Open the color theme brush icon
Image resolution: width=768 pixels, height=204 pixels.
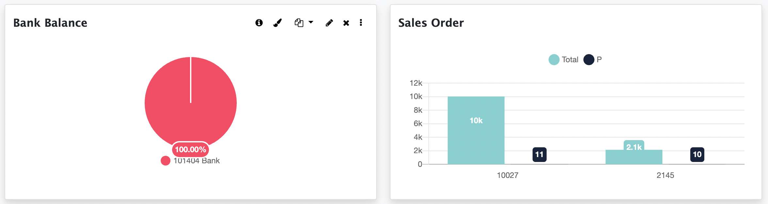pyautogui.click(x=278, y=22)
